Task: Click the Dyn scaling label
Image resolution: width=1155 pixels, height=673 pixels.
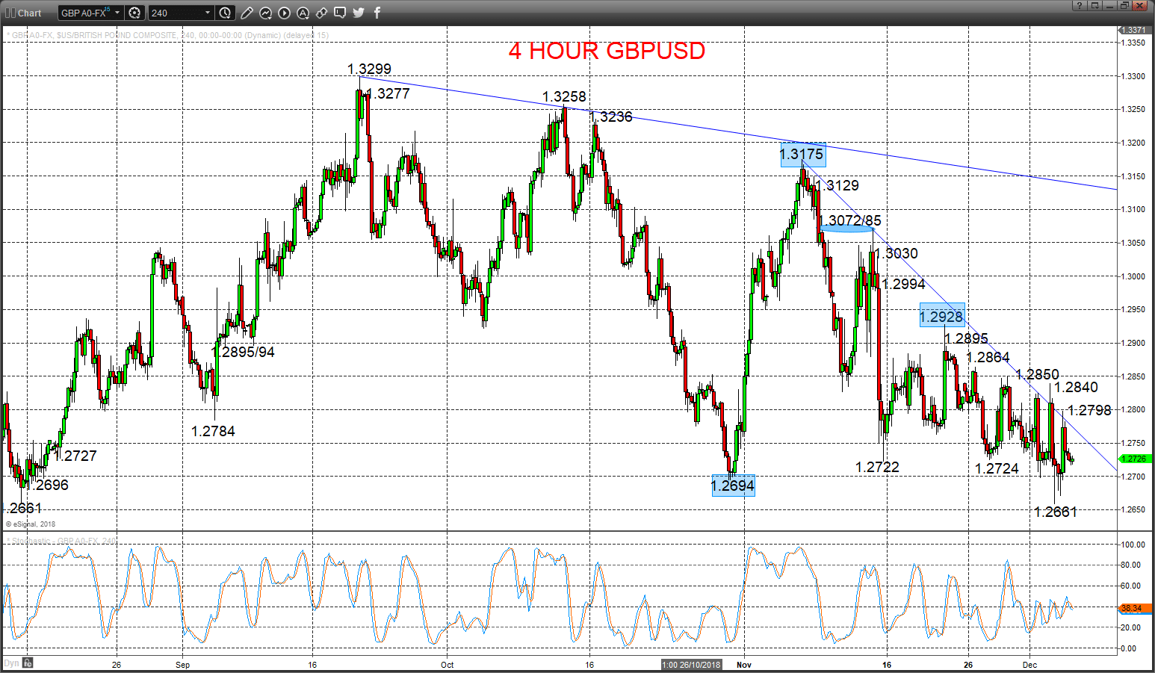Action: pyautogui.click(x=11, y=663)
